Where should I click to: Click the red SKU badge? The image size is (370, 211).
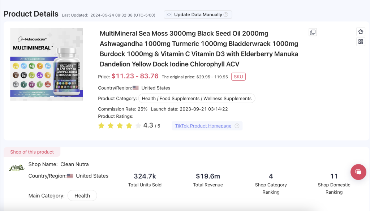238,77
